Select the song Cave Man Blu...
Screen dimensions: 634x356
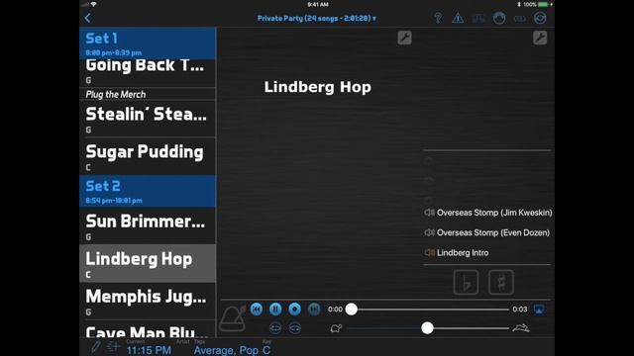148,329
